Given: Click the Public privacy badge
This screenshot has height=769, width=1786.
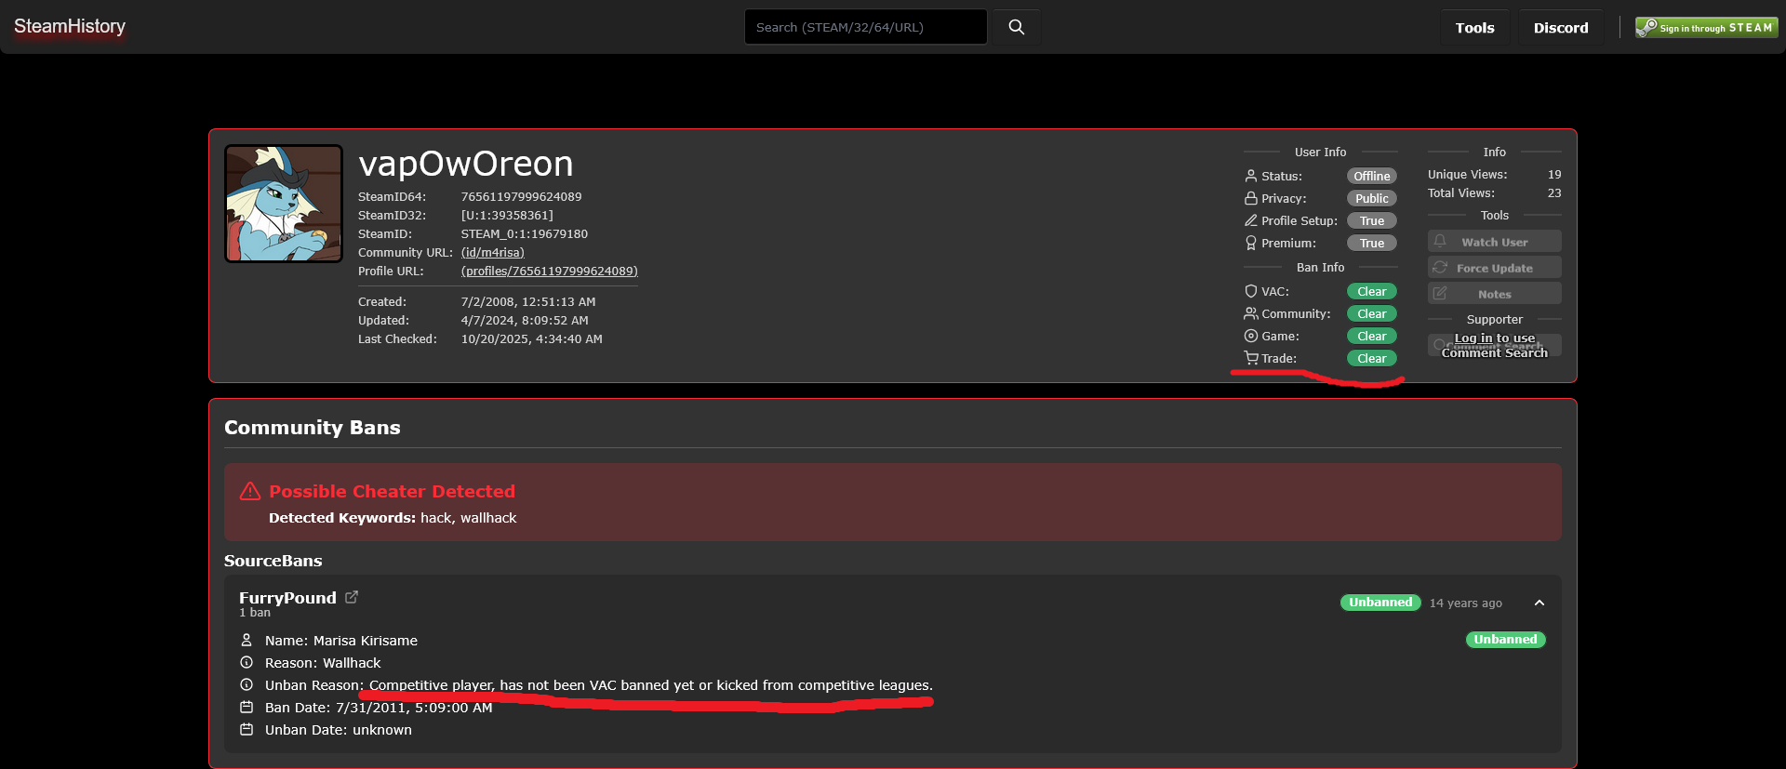Looking at the screenshot, I should click(1372, 198).
